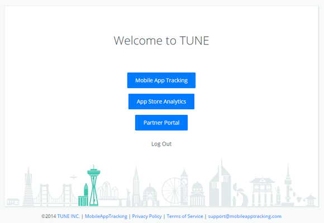This screenshot has height=223, width=324.
Task: Open the TUNE INC. footer link
Action: (x=68, y=216)
